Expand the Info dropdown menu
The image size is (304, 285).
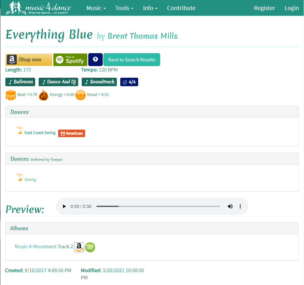coord(150,8)
